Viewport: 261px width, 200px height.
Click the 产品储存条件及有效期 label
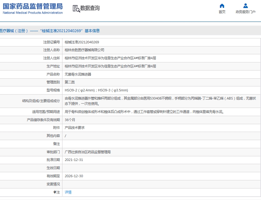tap(43, 120)
